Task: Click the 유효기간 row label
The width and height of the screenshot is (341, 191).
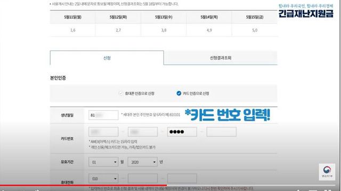Action: coord(67,162)
